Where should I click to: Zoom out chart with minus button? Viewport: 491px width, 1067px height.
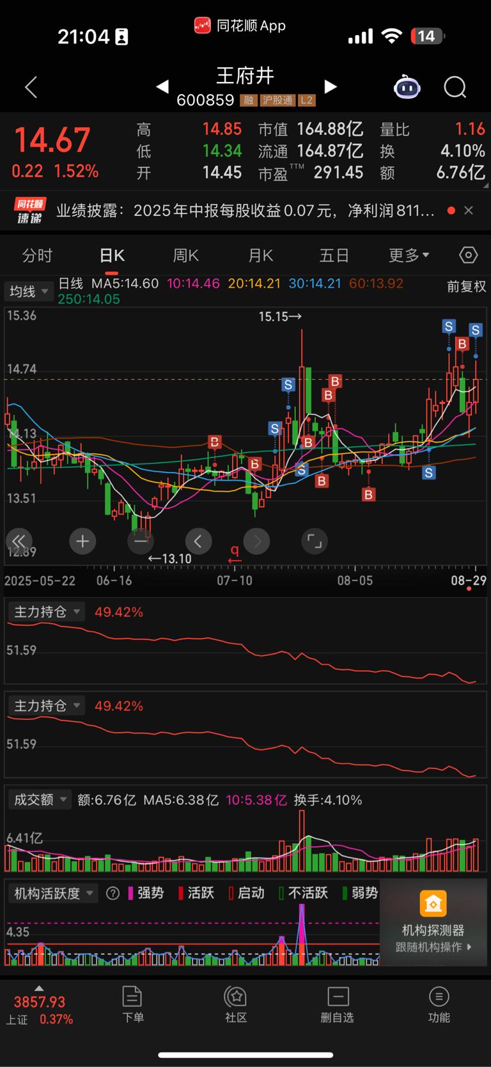141,541
